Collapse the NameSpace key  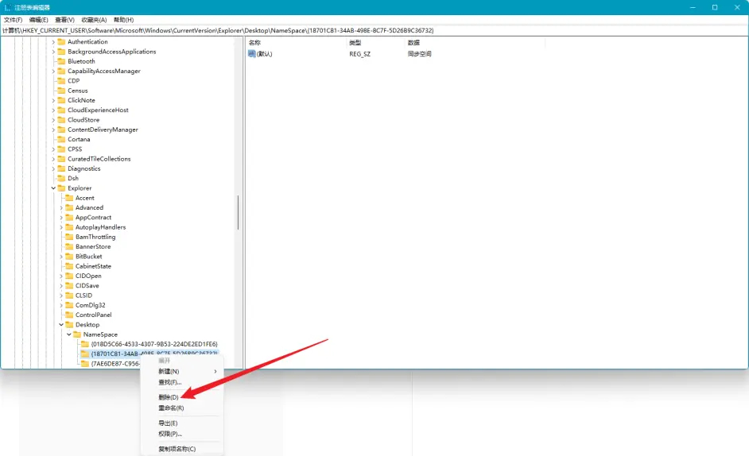pyautogui.click(x=69, y=334)
